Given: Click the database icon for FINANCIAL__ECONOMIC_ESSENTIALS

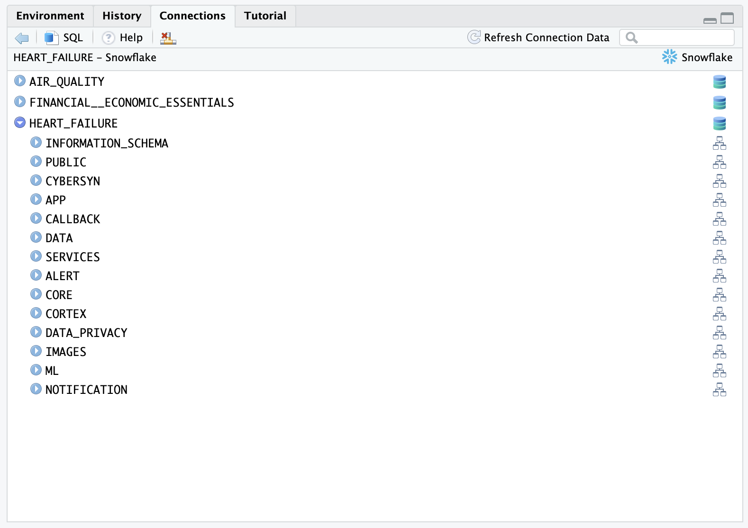Looking at the screenshot, I should click(720, 103).
